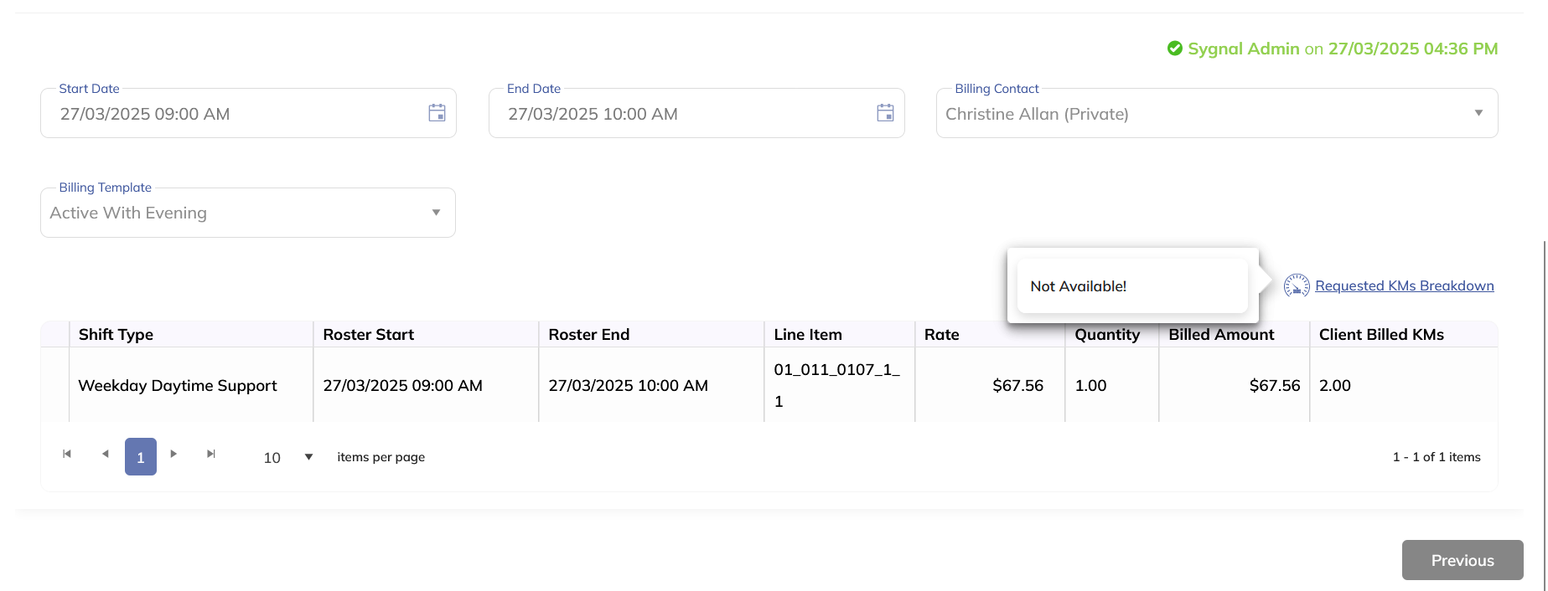Viewport: 1548px width, 591px height.
Task: Sort by Roster Start column header
Action: pyautogui.click(x=369, y=335)
